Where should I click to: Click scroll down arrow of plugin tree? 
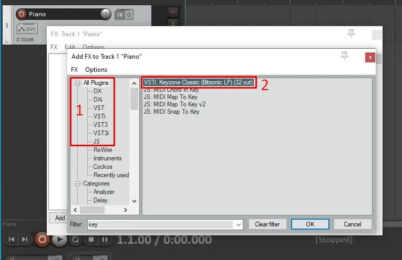[x=134, y=201]
